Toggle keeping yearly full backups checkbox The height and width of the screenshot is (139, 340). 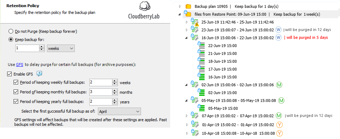(16, 101)
